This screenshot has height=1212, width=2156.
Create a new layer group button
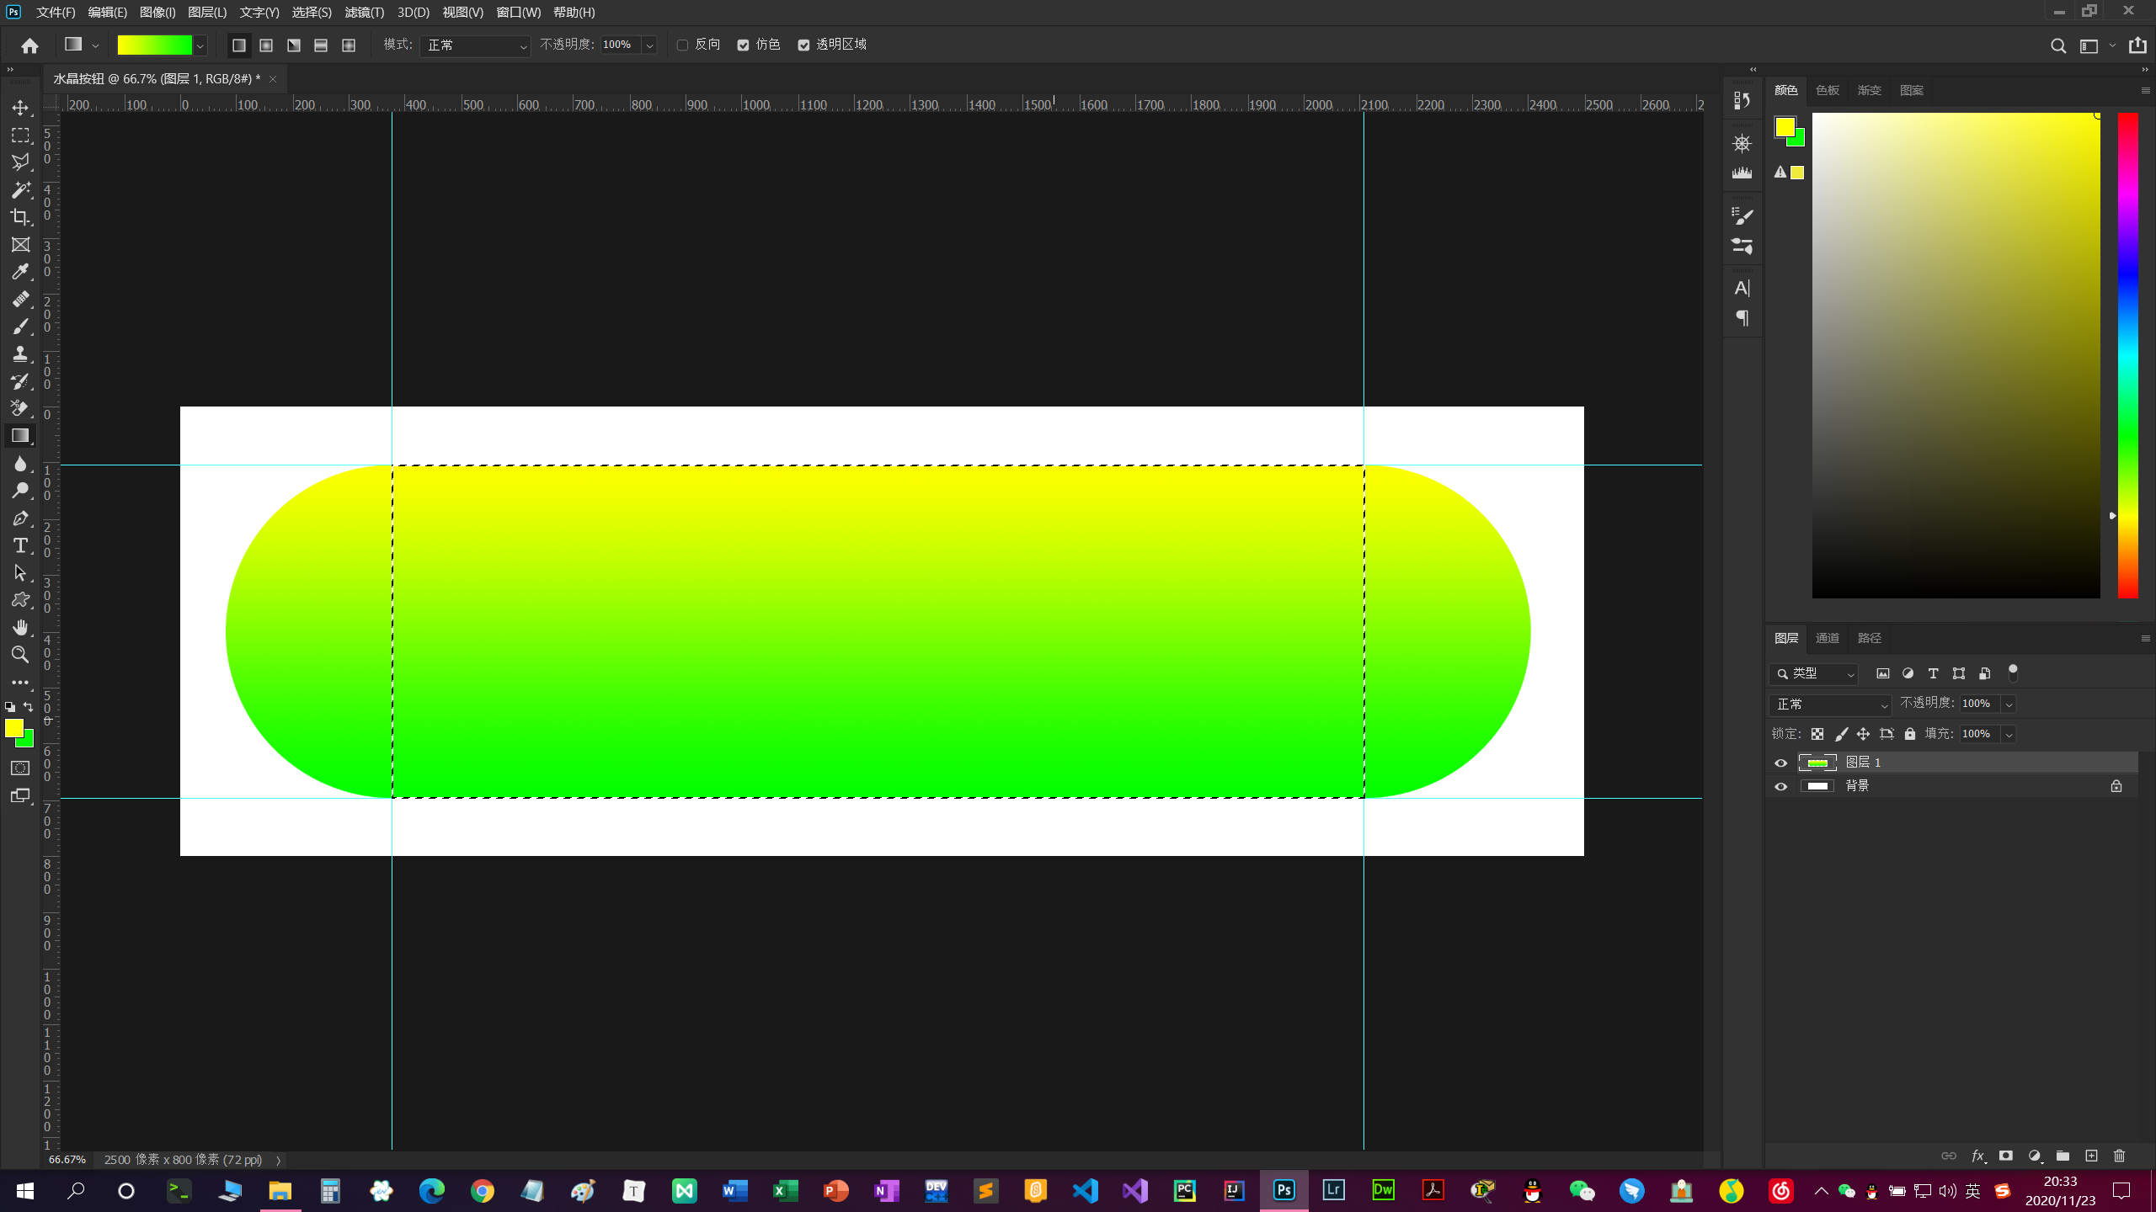(2063, 1156)
